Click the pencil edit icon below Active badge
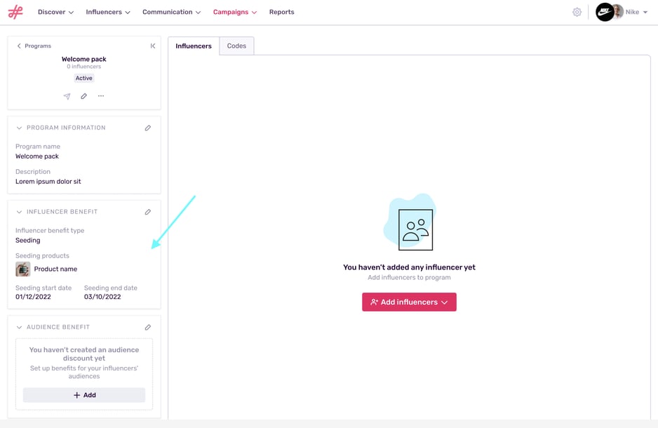The height and width of the screenshot is (428, 658). 83,95
